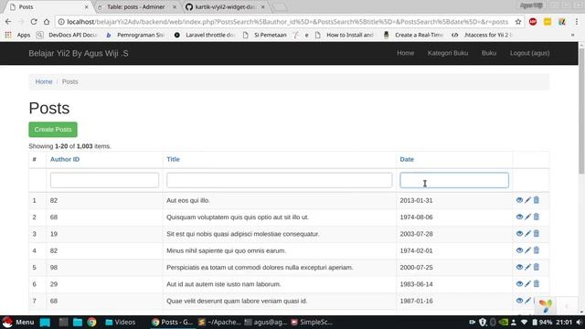
Task: Bookmark this page with the star icon
Action: (x=518, y=22)
